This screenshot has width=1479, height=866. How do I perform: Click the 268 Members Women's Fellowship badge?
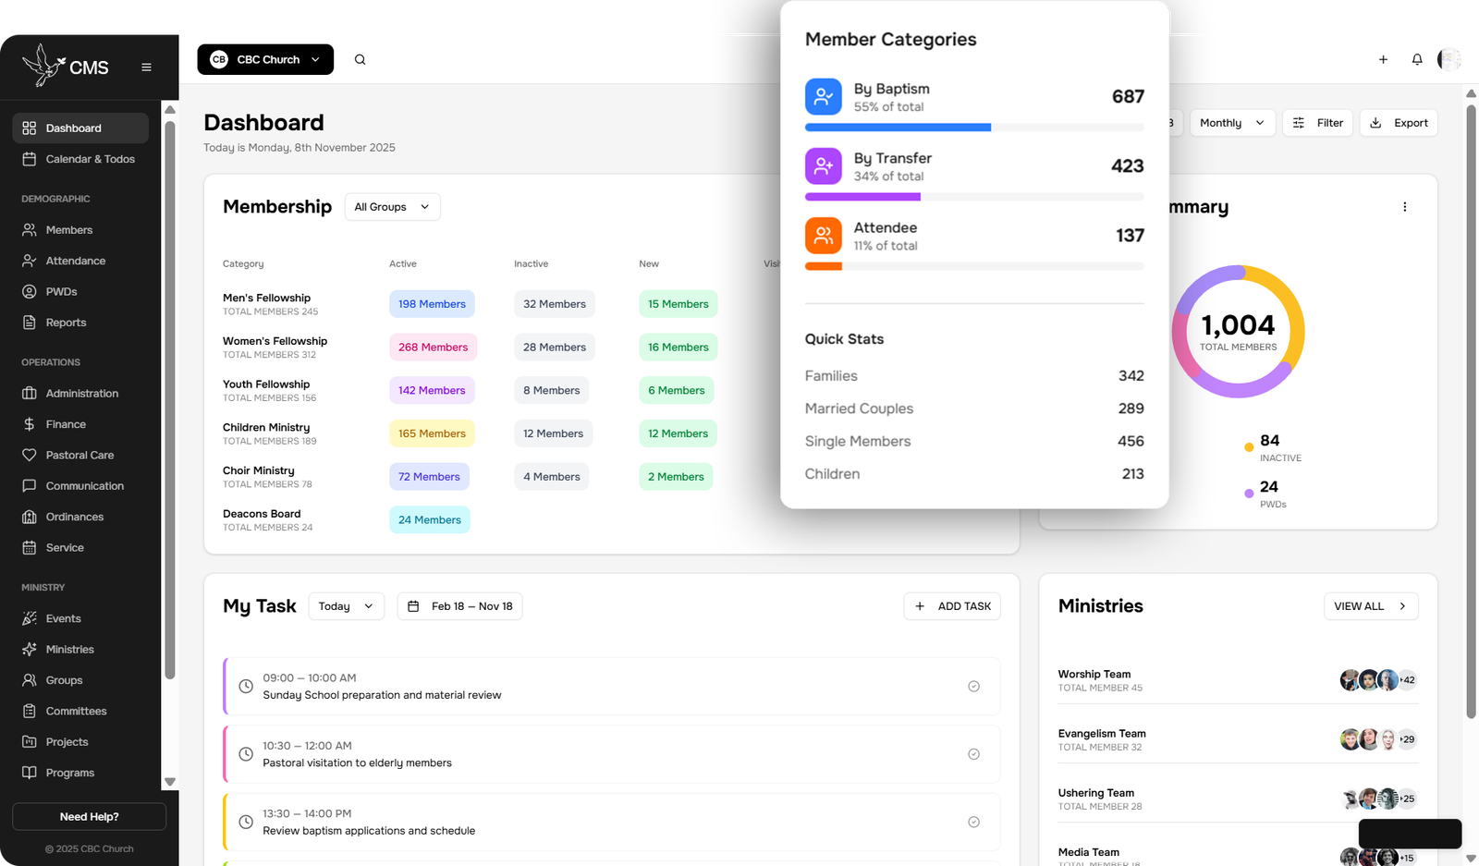[433, 348]
